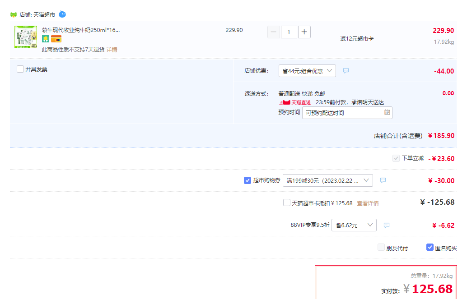Toggle the 下单立减 checkbox
Image resolution: width=467 pixels, height=299 pixels.
pyautogui.click(x=396, y=158)
